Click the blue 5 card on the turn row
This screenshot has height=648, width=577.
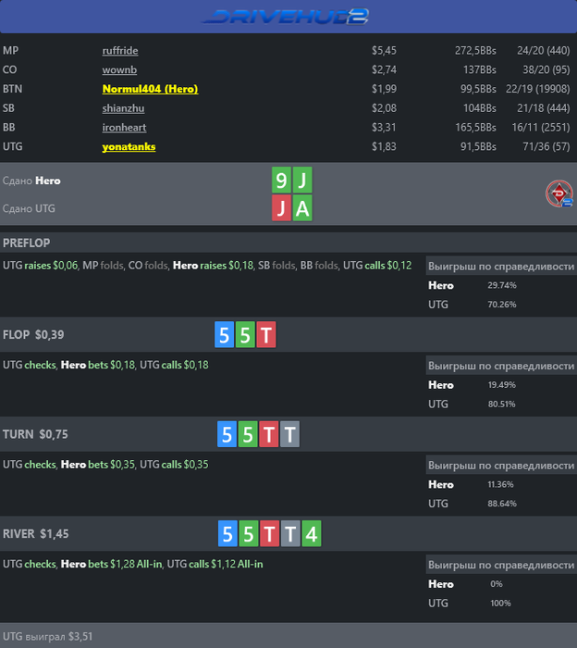click(227, 434)
